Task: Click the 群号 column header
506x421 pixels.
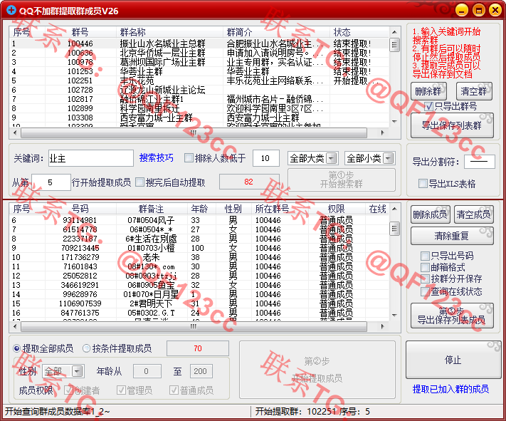Action: coord(80,32)
